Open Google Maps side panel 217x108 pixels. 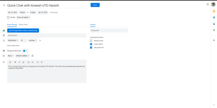coord(214,30)
